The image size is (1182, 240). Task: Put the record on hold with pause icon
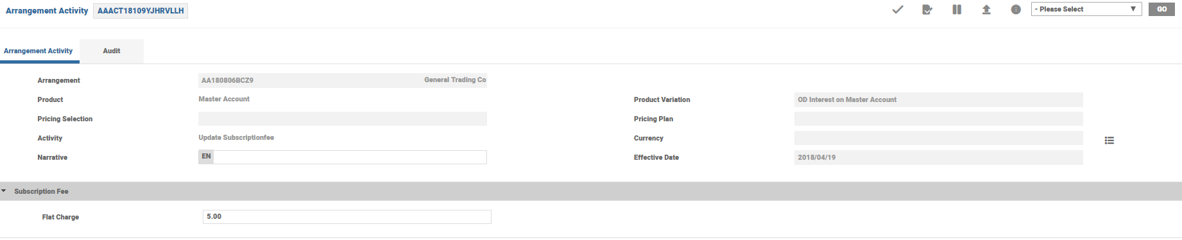pyautogui.click(x=957, y=10)
